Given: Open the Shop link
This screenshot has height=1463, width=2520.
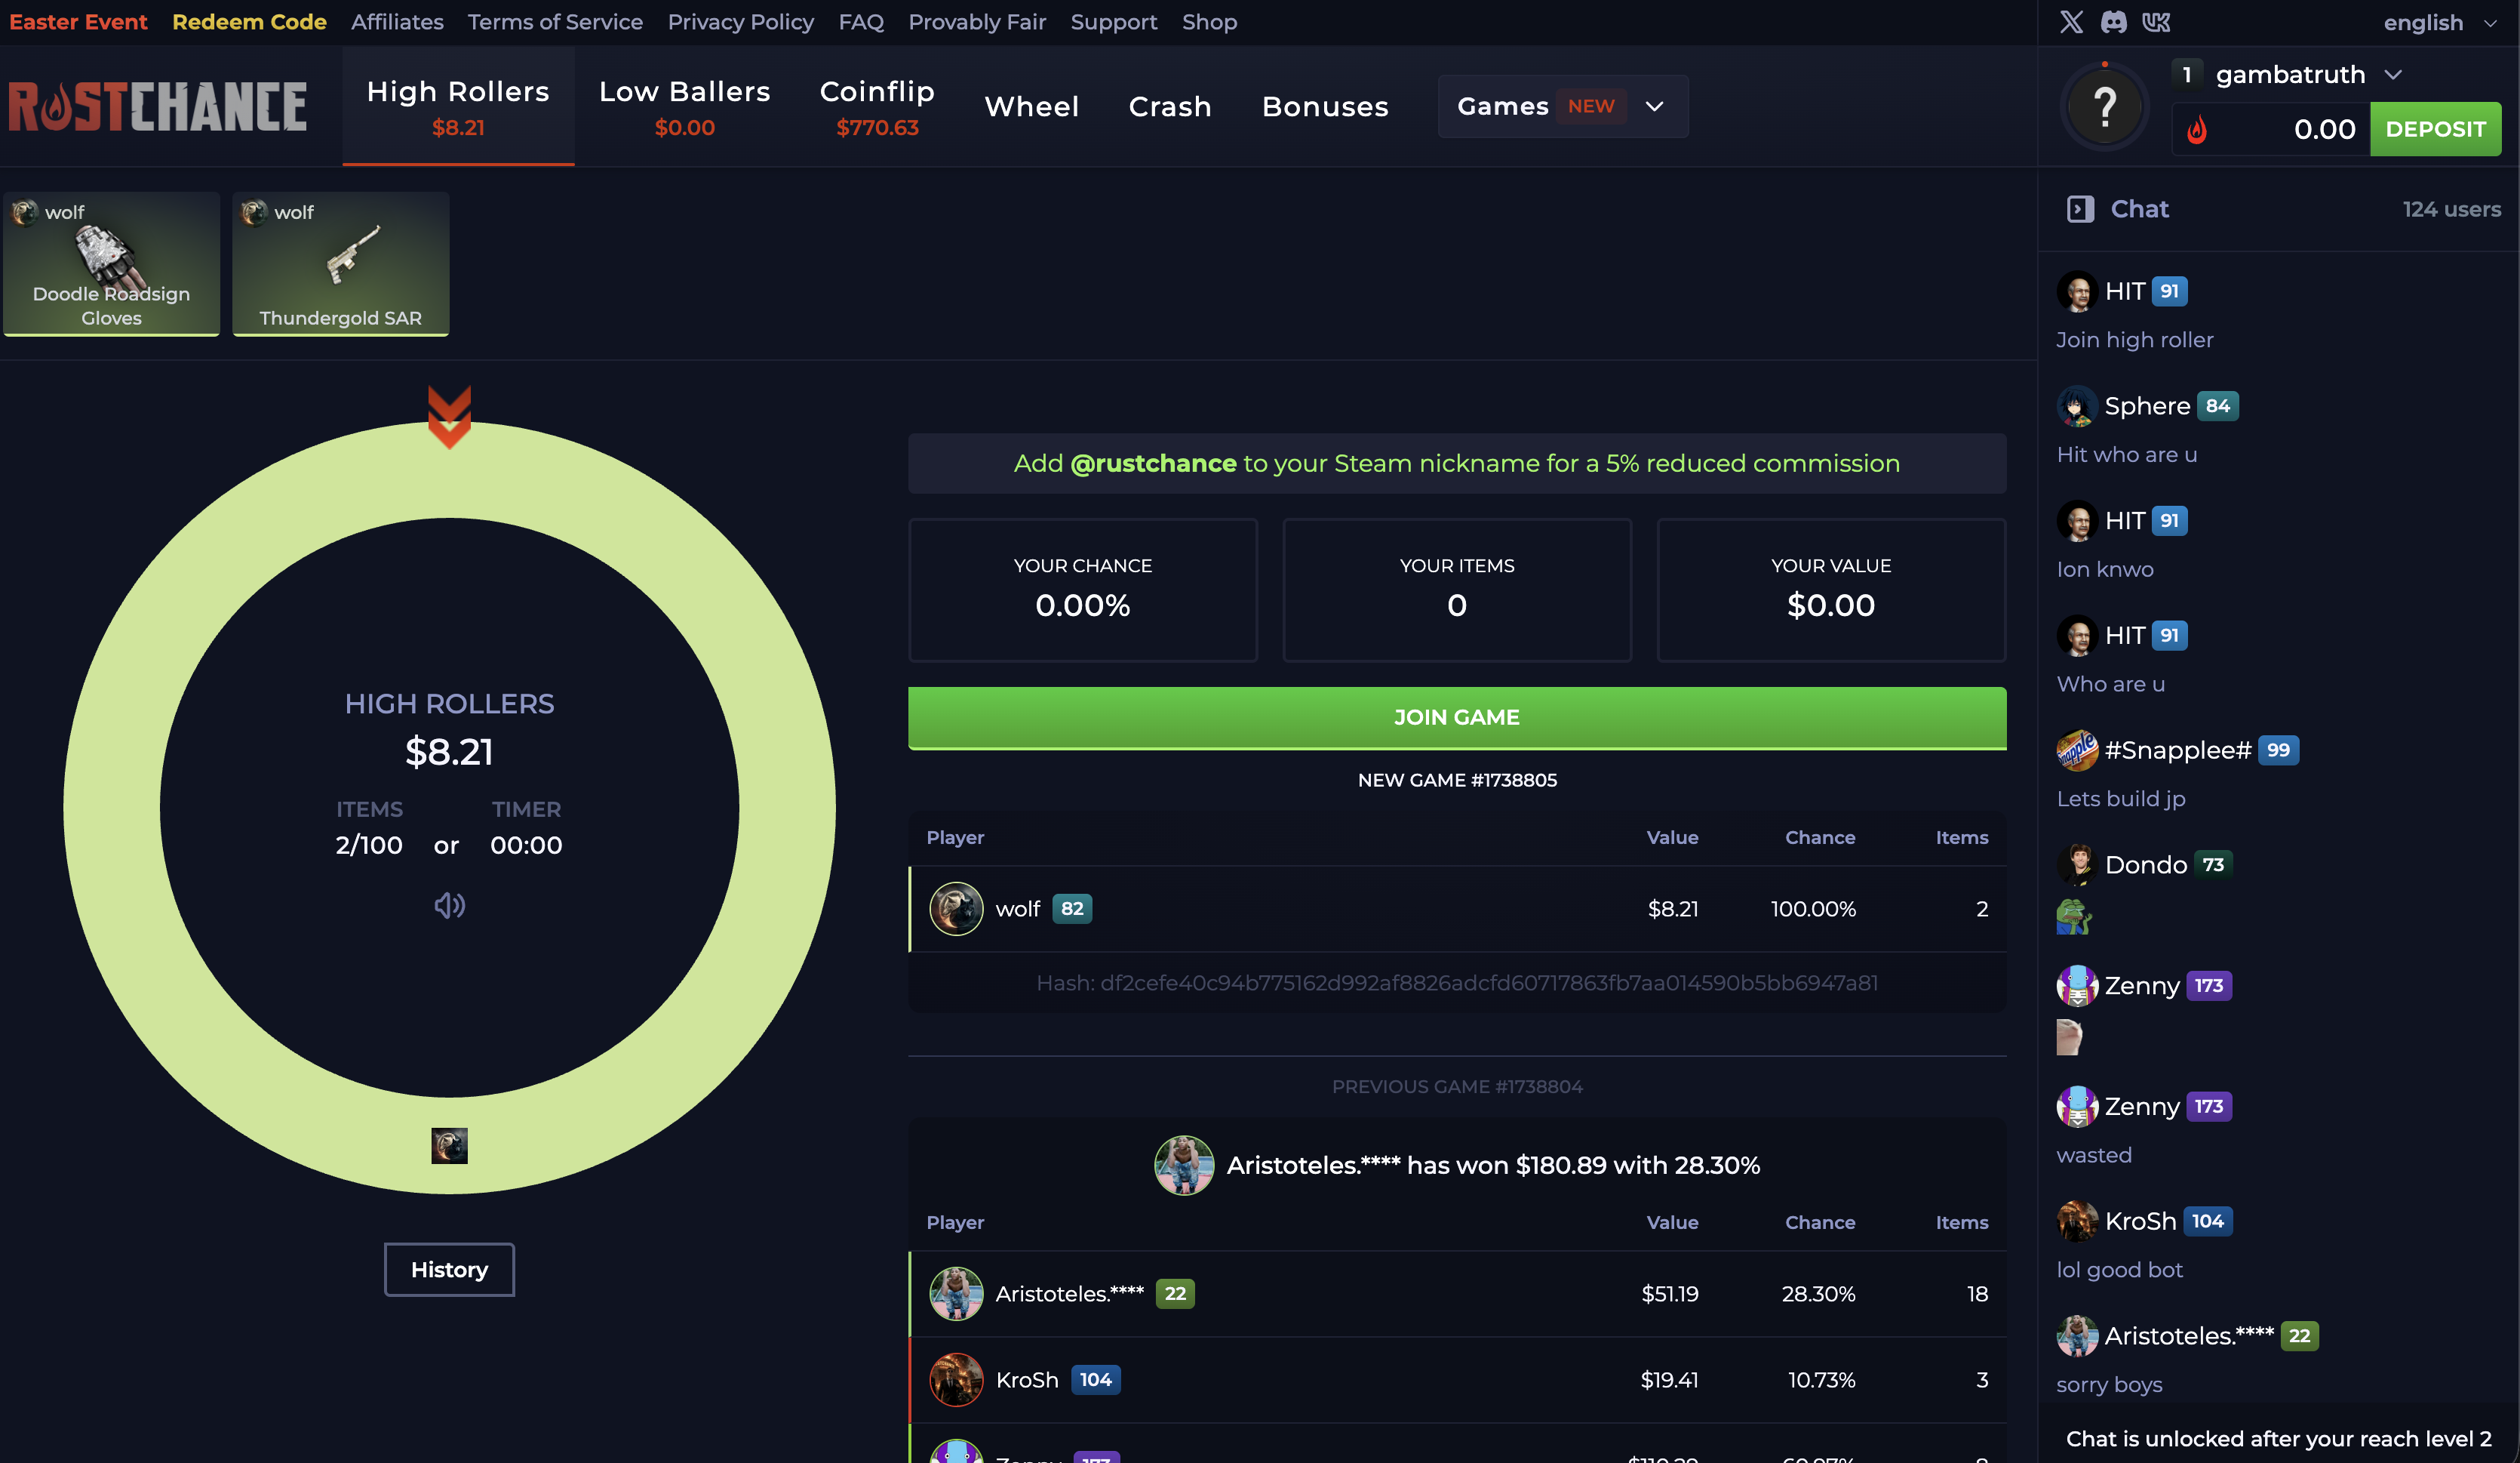Looking at the screenshot, I should pos(1209,22).
